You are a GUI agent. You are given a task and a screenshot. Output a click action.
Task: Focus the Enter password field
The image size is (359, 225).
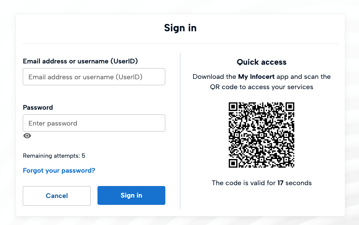pos(94,123)
